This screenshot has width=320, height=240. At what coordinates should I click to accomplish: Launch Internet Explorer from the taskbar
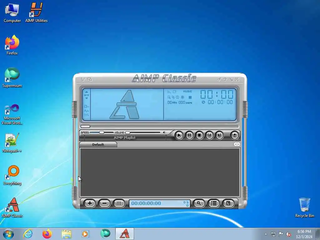(x=28, y=234)
